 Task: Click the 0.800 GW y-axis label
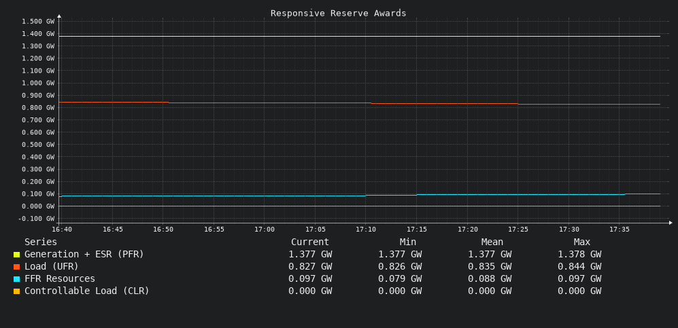coord(38,107)
